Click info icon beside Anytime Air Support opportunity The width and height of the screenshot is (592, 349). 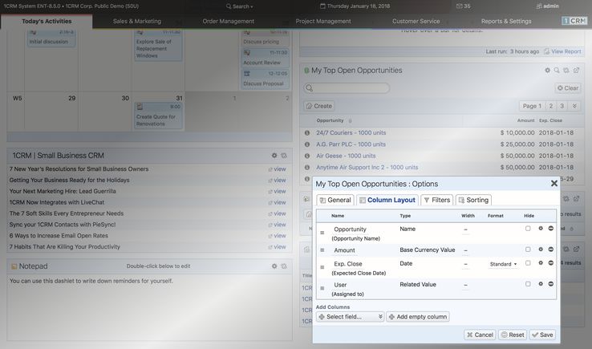307,168
